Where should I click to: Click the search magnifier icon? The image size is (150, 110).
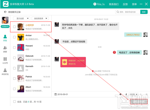[x=118, y=12]
